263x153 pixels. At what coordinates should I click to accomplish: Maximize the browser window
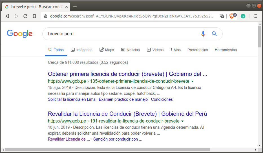pyautogui.click(x=254, y=6)
